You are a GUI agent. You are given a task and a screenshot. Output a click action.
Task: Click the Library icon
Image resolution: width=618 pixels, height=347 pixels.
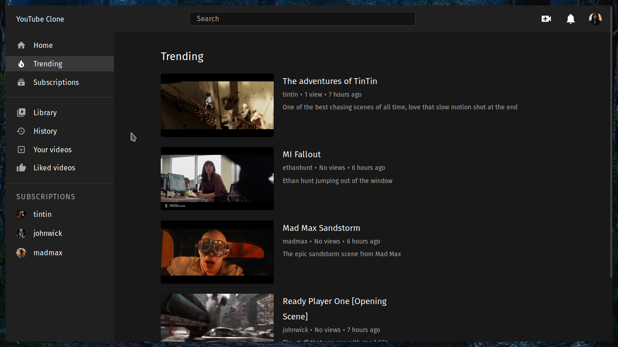21,113
